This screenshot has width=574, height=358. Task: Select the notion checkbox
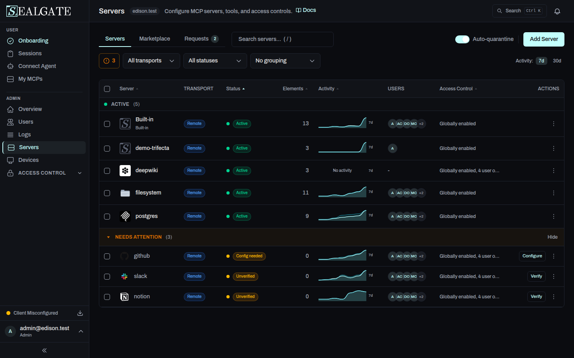(x=107, y=297)
